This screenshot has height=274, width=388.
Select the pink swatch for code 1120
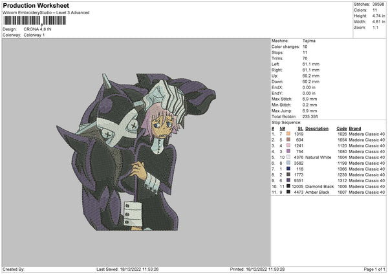[x=288, y=145]
